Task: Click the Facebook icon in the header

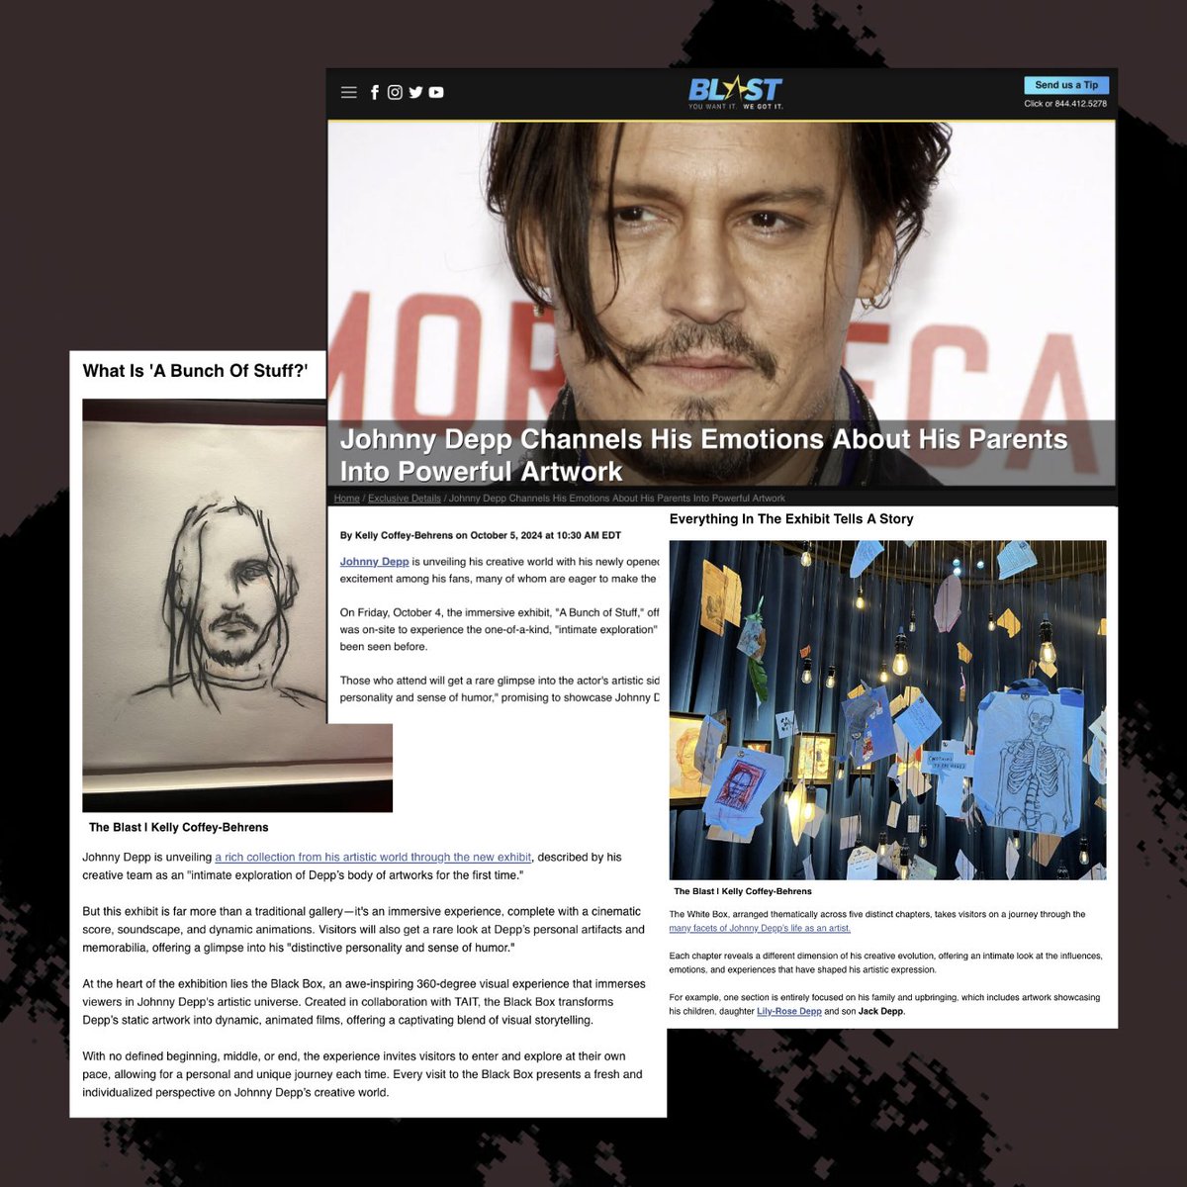Action: (375, 92)
